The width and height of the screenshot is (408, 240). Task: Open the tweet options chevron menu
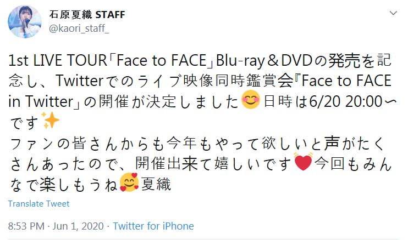(x=394, y=13)
